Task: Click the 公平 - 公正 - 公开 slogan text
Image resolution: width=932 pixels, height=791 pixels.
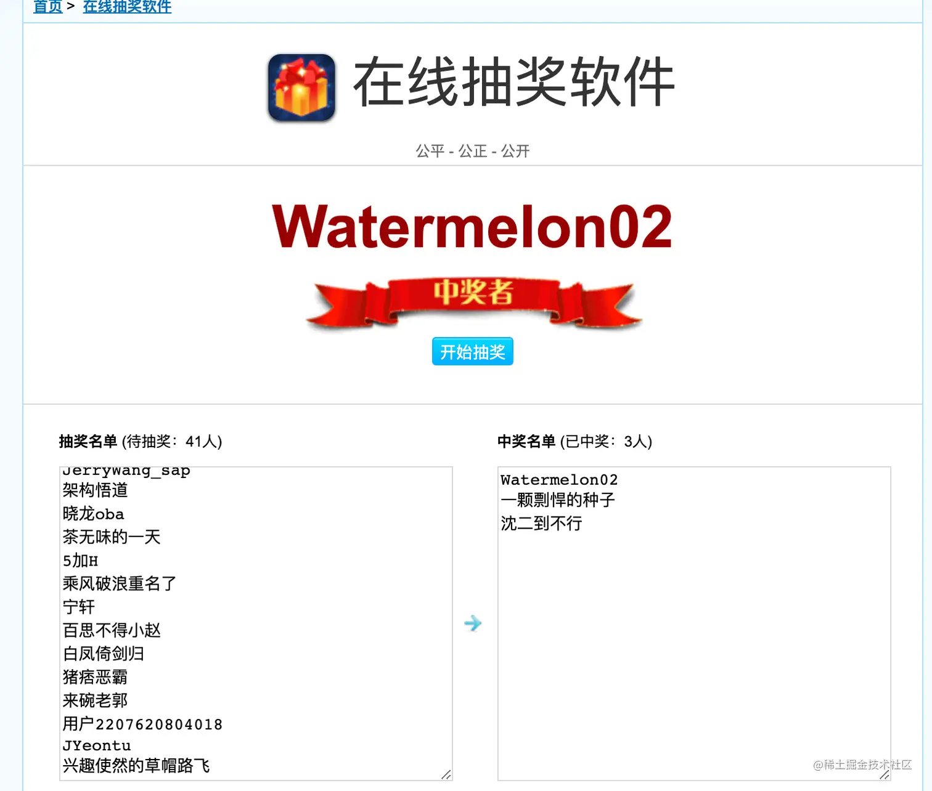Action: 473,151
